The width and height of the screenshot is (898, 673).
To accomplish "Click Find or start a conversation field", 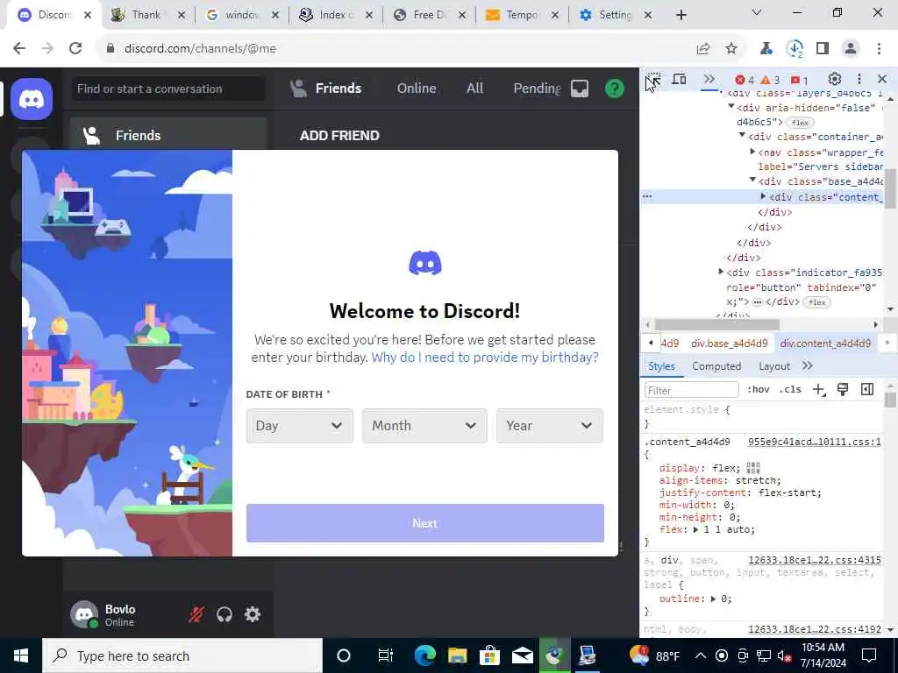I will [x=167, y=89].
